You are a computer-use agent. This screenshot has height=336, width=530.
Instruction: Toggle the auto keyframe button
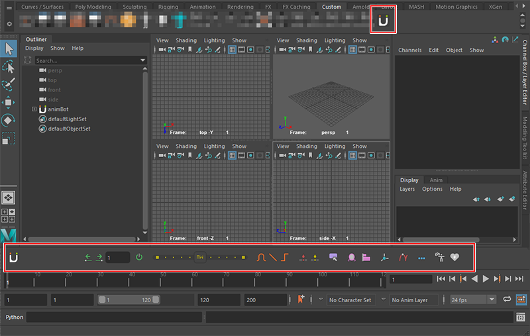point(301,300)
